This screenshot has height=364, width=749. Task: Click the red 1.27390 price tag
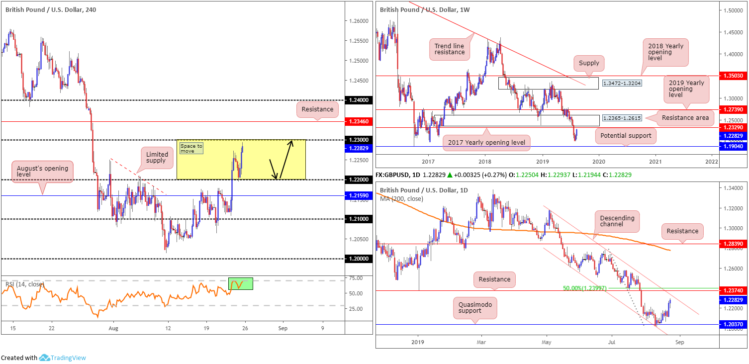(733, 109)
